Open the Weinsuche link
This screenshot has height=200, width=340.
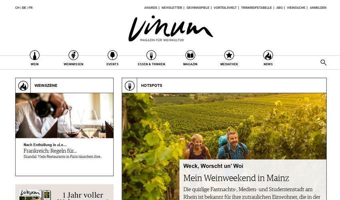pyautogui.click(x=296, y=8)
